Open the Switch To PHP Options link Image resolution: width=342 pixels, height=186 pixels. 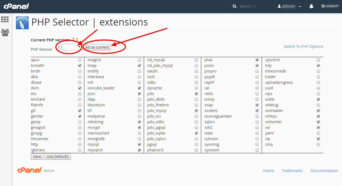[303, 46]
